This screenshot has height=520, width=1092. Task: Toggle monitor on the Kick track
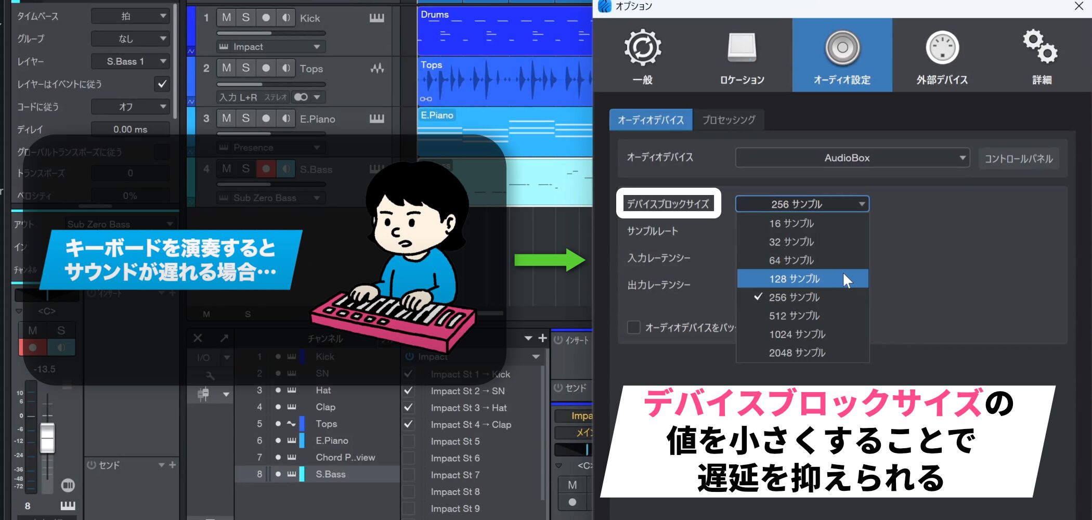285,18
